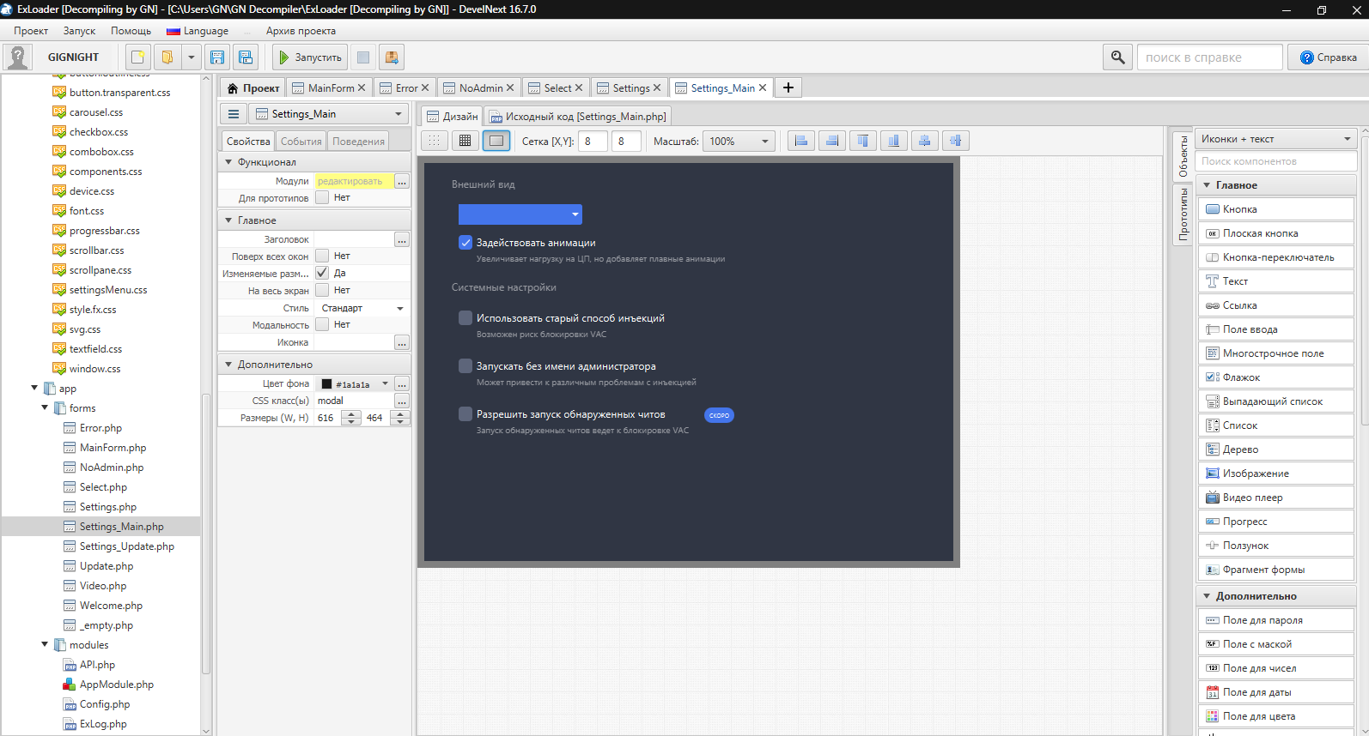
Task: Open Архив проекта menu item
Action: tap(301, 31)
